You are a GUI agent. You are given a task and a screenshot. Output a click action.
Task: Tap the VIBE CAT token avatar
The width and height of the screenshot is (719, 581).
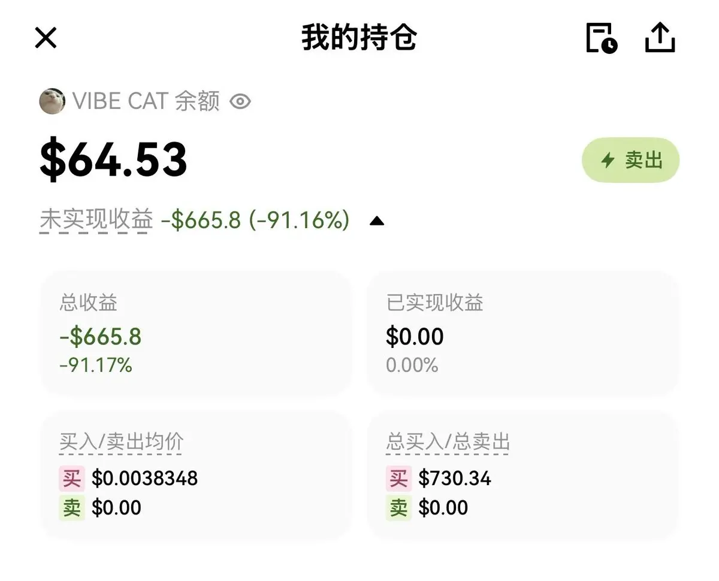(x=52, y=101)
